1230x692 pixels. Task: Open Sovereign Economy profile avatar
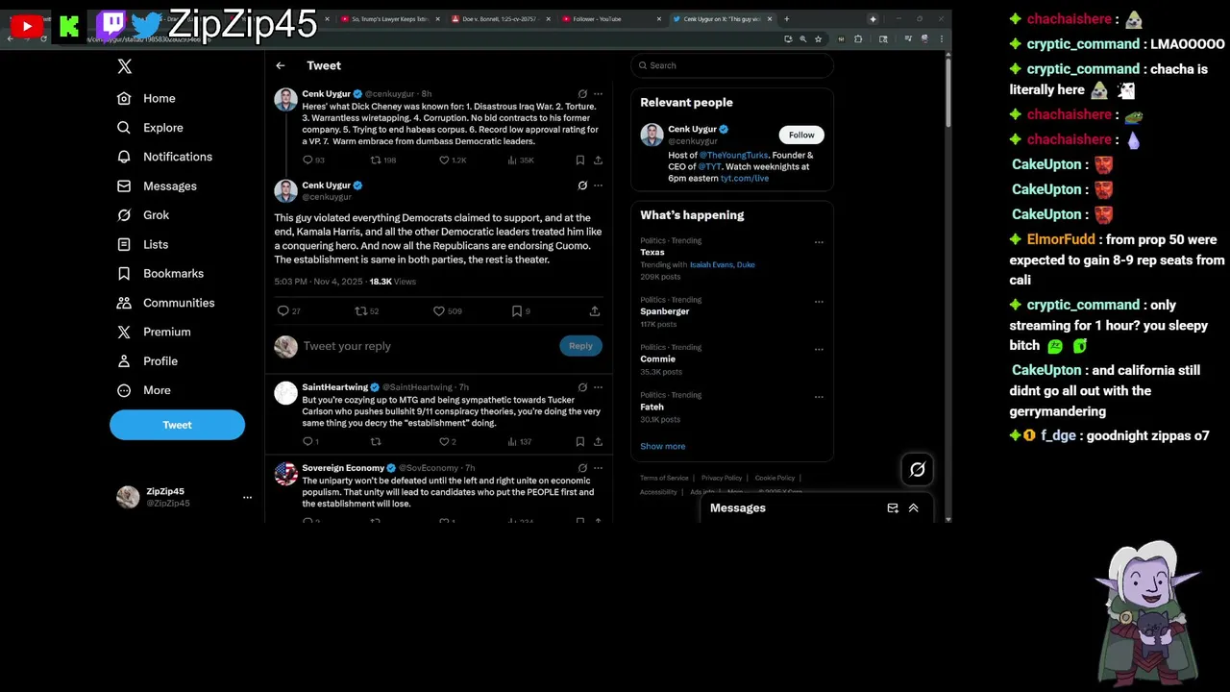point(285,474)
